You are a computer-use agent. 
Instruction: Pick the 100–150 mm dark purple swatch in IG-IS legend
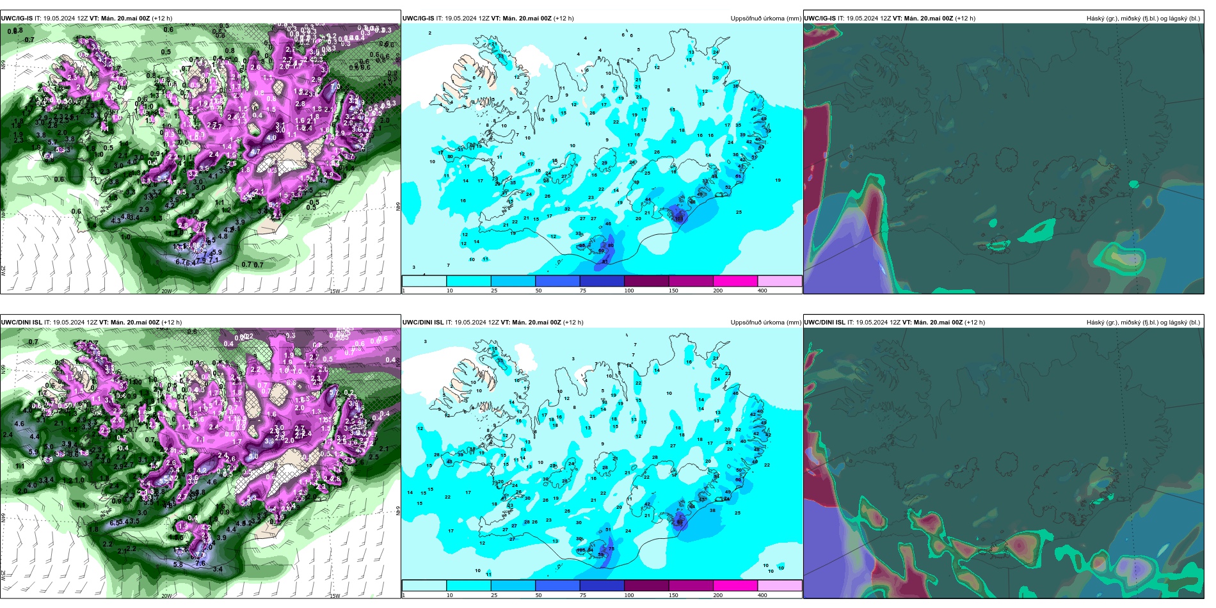[x=646, y=281]
